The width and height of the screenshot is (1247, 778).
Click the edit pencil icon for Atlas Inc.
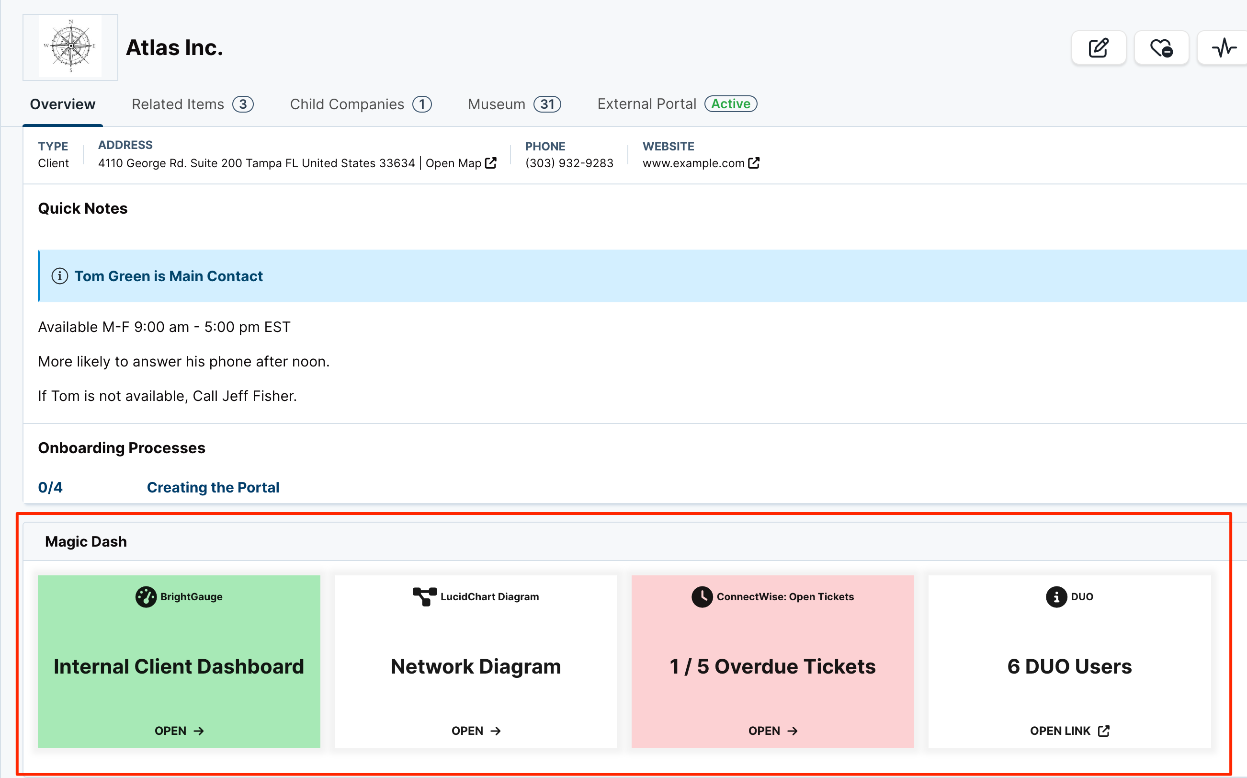[1099, 47]
